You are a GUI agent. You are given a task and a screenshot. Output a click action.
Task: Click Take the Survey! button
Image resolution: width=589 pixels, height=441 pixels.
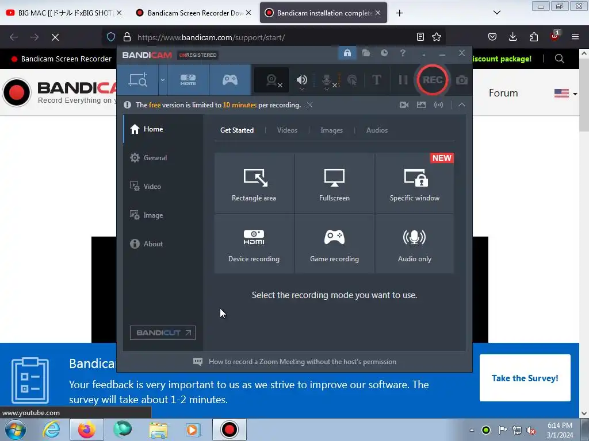pos(525,378)
